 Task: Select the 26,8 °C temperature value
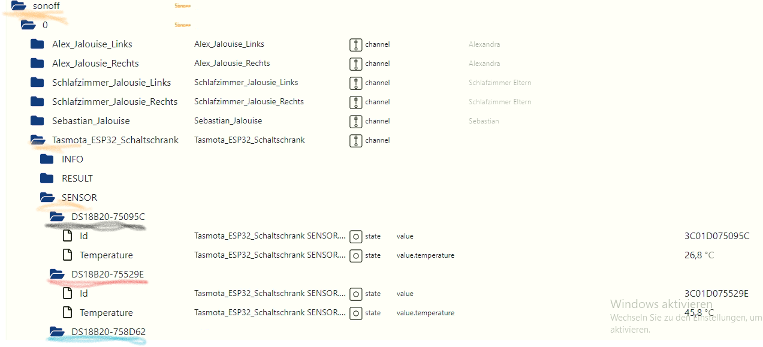point(699,255)
